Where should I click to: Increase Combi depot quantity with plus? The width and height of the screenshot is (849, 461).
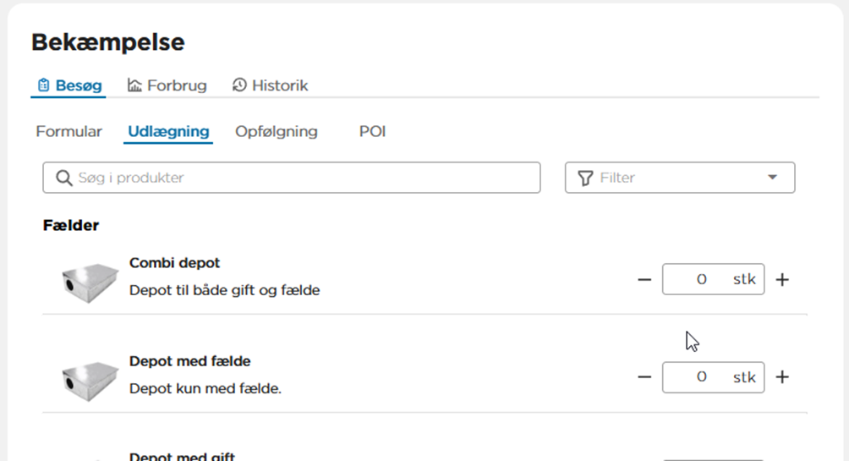coord(782,279)
